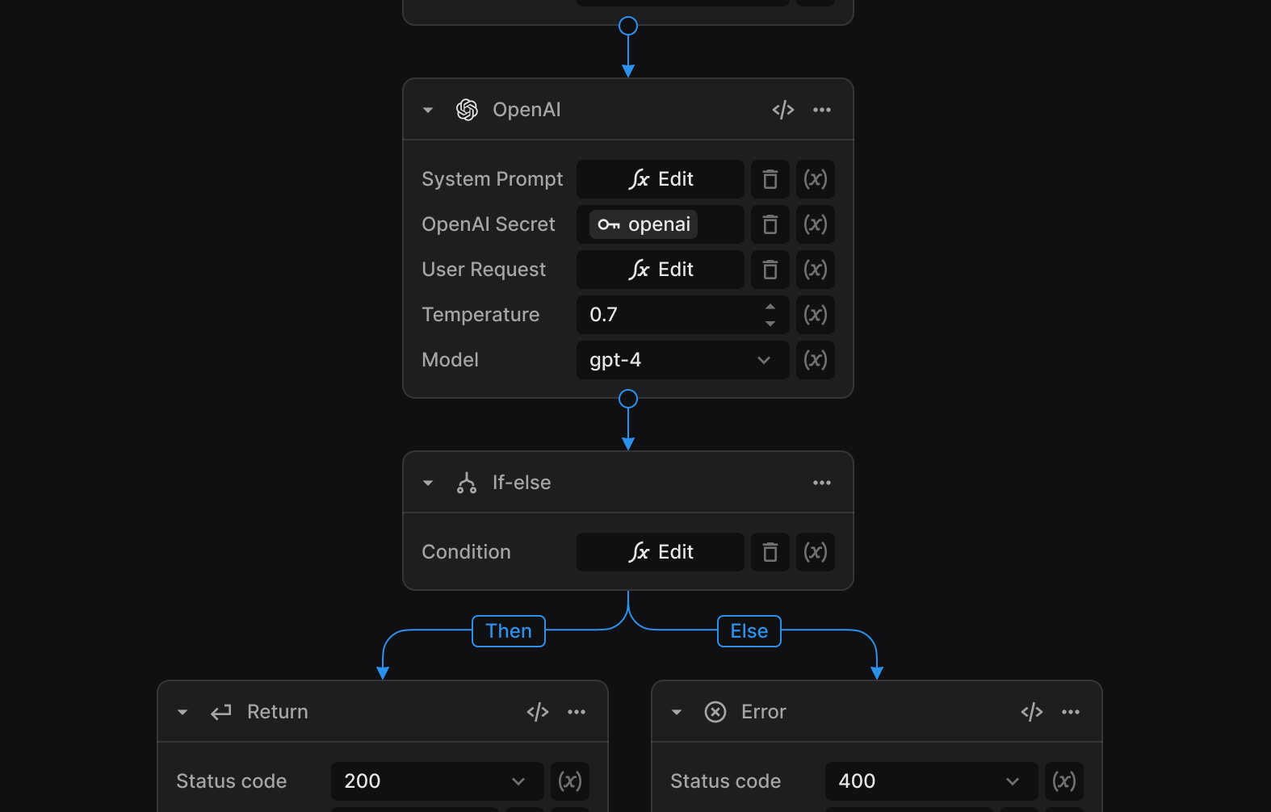Open code view of the Error node

(1031, 712)
